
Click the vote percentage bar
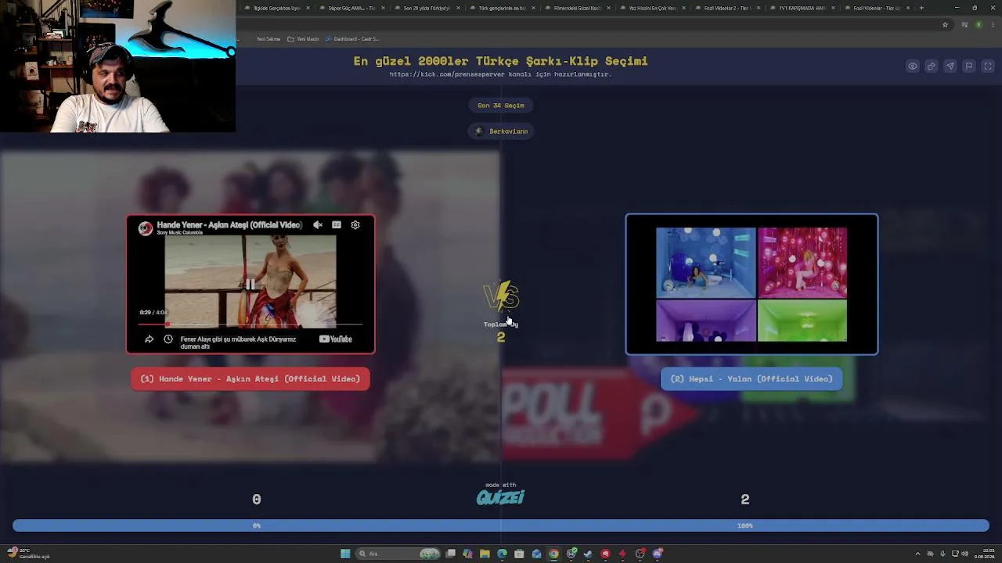pos(501,526)
